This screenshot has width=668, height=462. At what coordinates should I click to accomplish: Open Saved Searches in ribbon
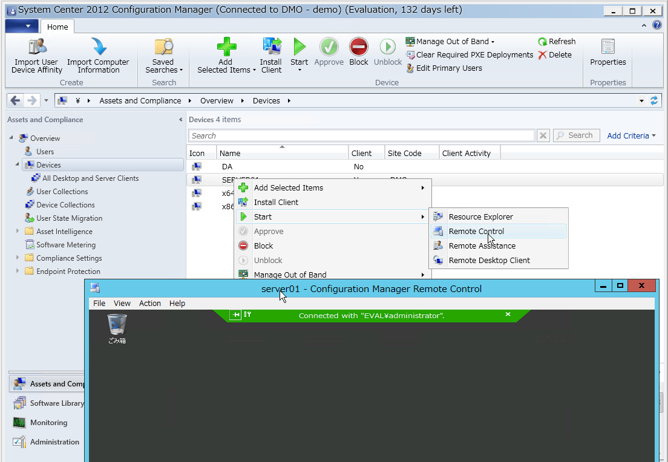[163, 56]
